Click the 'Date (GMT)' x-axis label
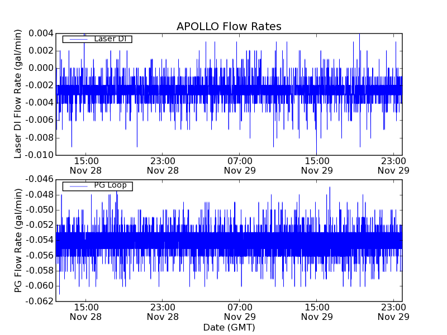This screenshot has width=447, height=335. (229, 327)
